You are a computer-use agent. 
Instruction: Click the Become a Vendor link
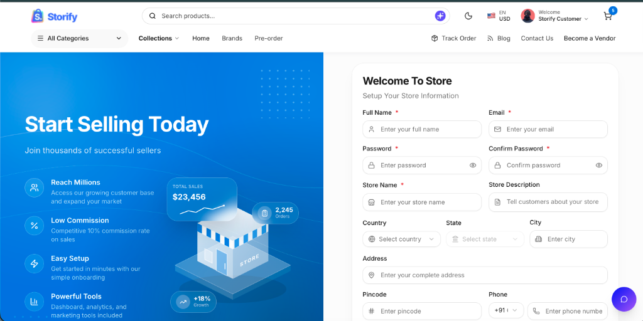pos(590,38)
